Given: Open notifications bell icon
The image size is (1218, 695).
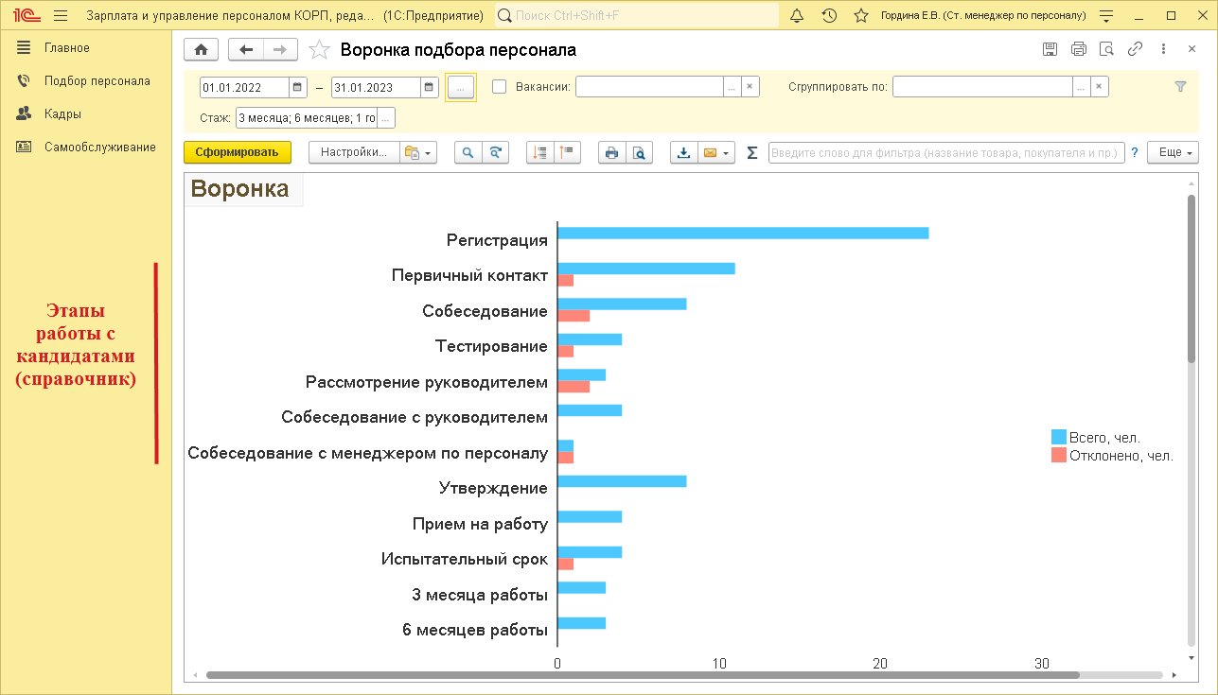Looking at the screenshot, I should pyautogui.click(x=797, y=16).
